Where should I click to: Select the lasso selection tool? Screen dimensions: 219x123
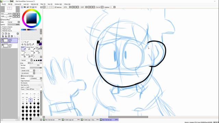click(25, 42)
